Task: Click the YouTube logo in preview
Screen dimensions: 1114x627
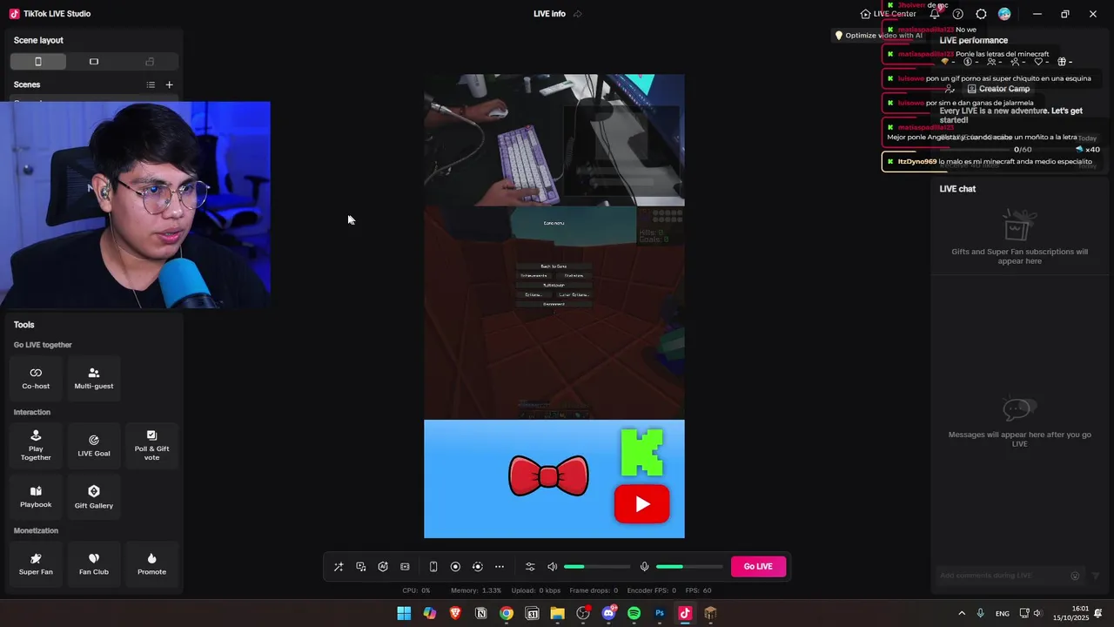Action: pos(641,504)
